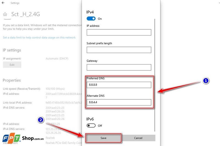Focus the Subnet prefix length field

[x=119, y=50]
